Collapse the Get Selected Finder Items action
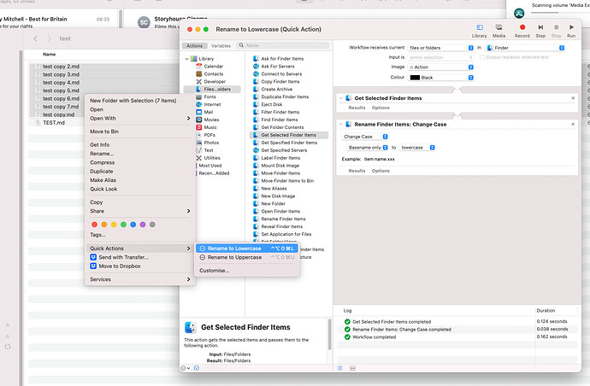590x386 pixels. [341, 98]
